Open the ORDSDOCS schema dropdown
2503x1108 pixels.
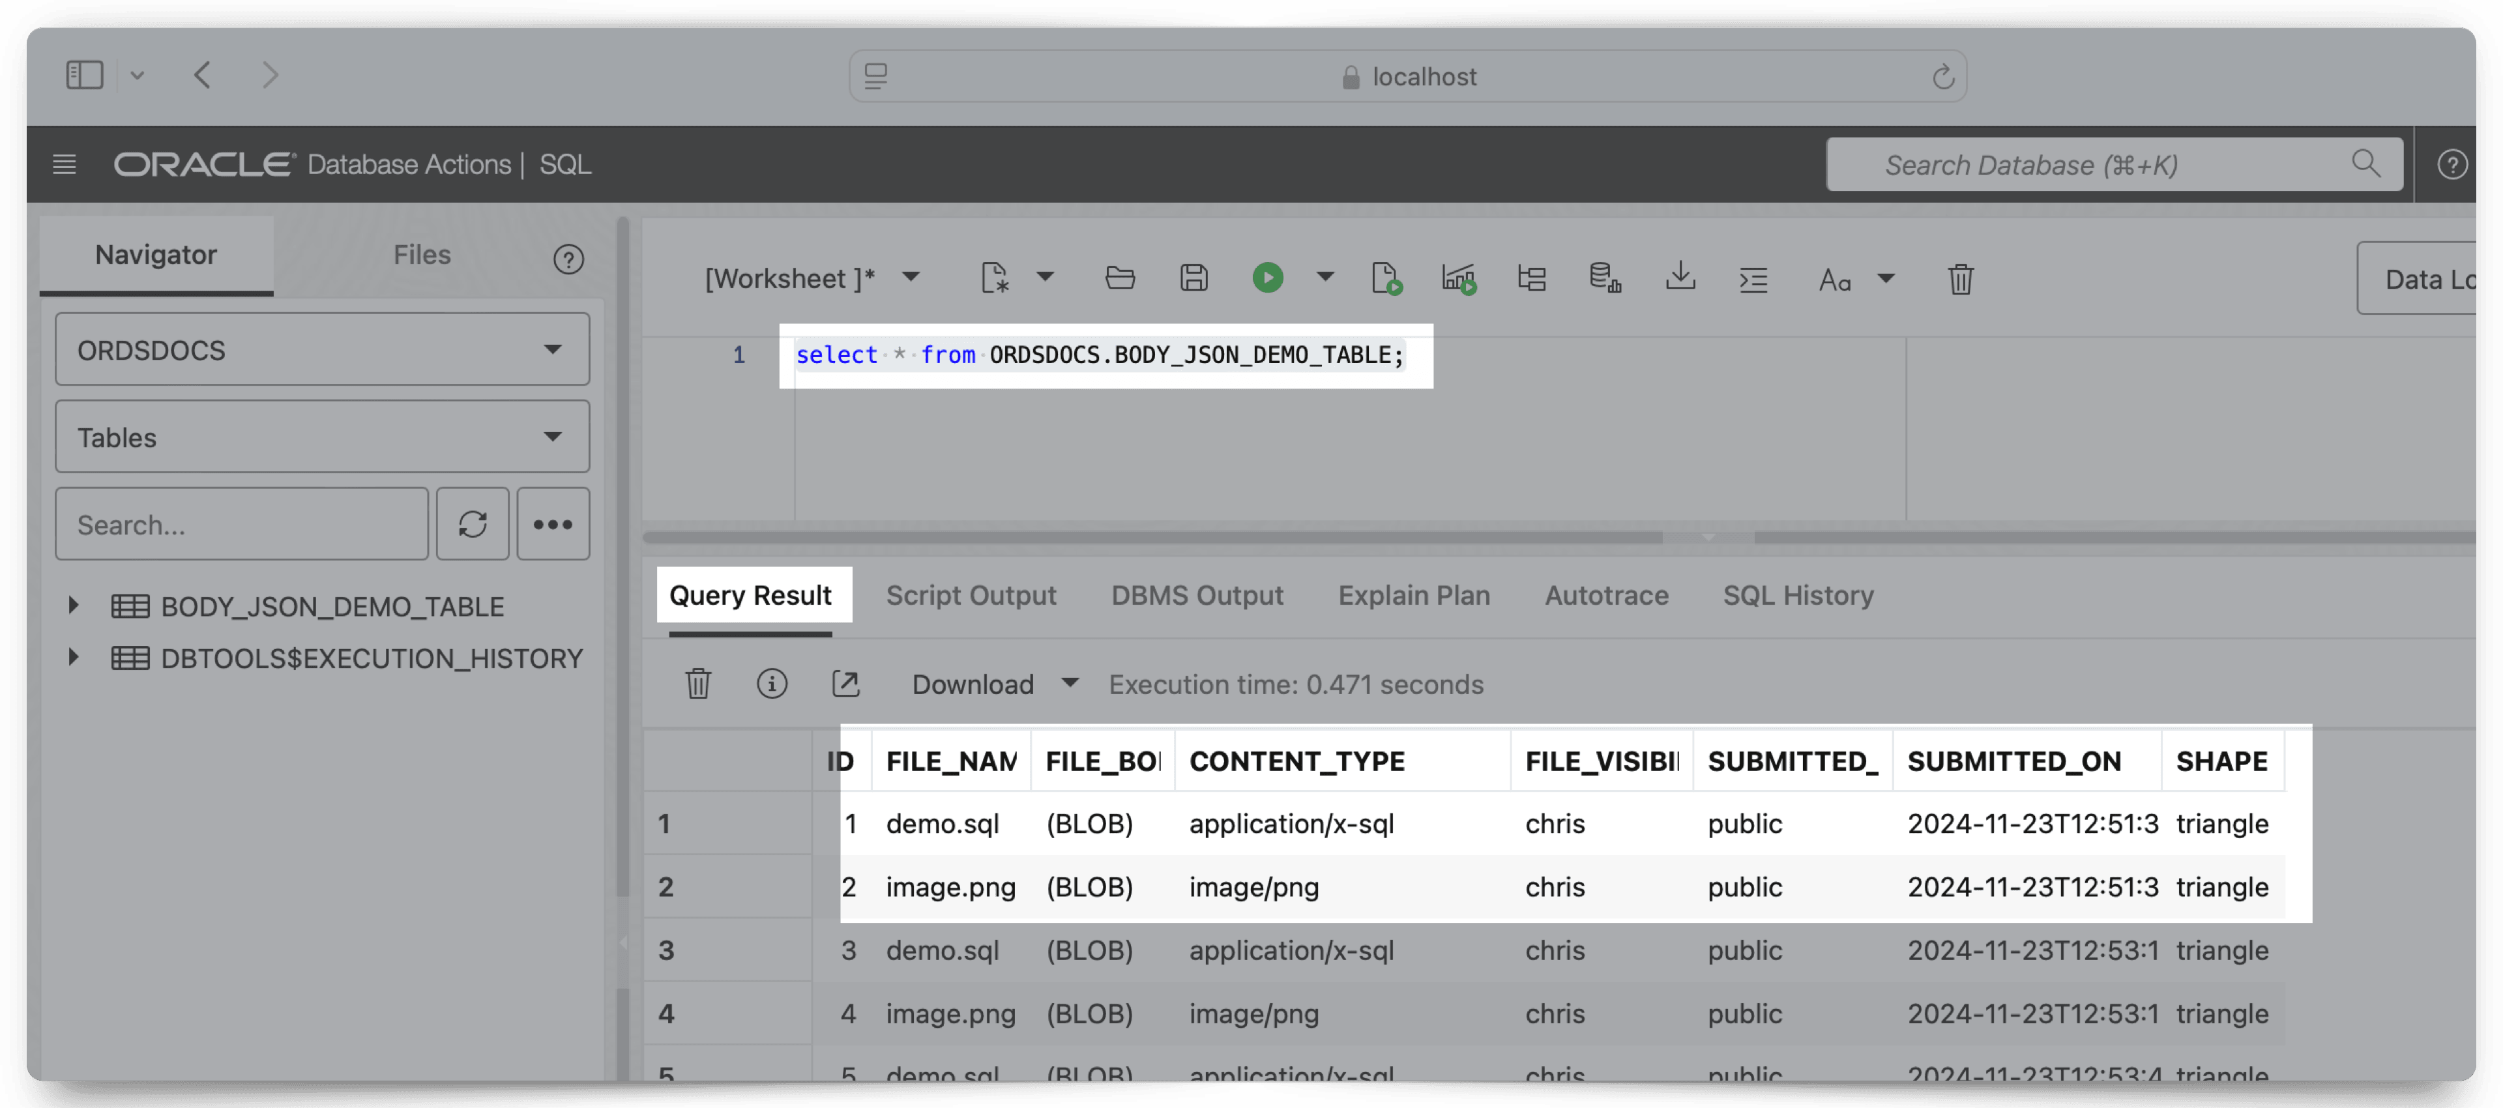(x=321, y=350)
